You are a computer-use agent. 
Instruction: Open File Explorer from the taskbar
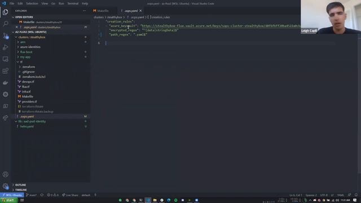(x=155, y=200)
